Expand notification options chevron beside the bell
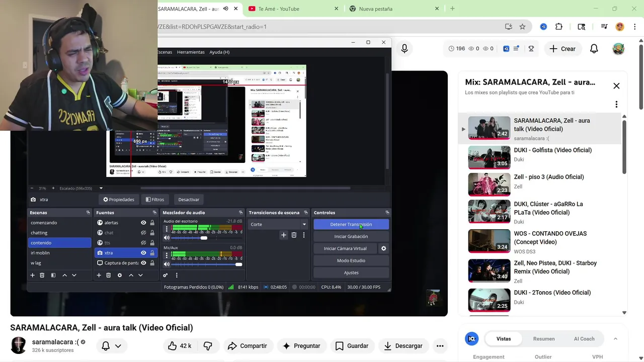644x362 pixels. point(118,346)
